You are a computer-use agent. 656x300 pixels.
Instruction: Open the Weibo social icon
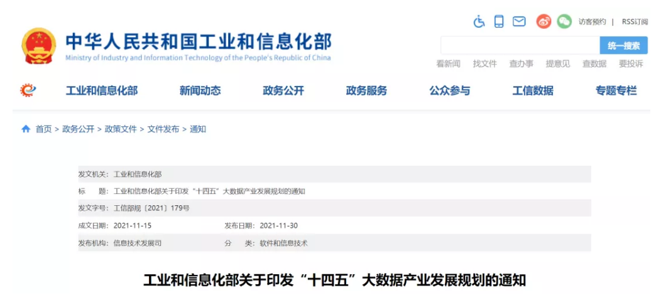544,21
